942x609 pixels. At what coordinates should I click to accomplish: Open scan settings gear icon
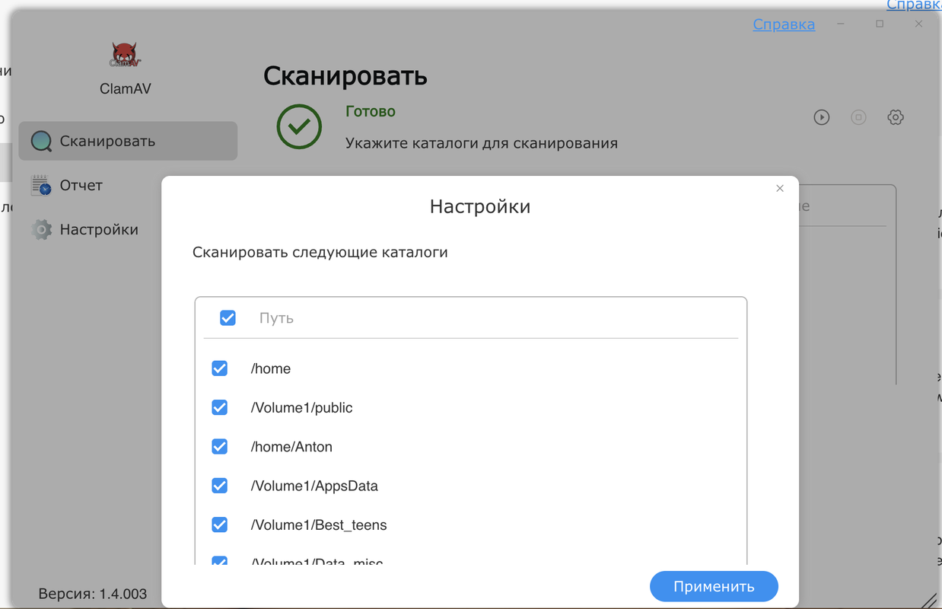tap(896, 117)
